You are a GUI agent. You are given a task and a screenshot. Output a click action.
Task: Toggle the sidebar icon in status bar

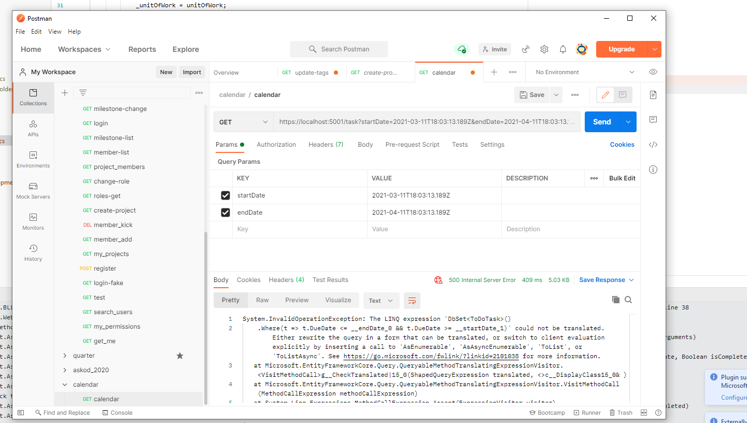pos(21,413)
